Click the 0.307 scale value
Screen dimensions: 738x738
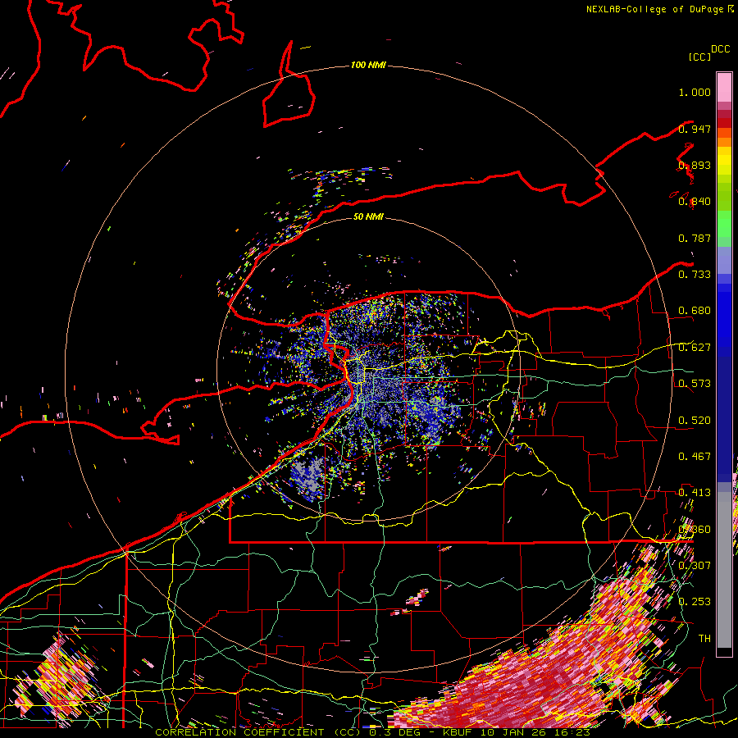[x=695, y=566]
